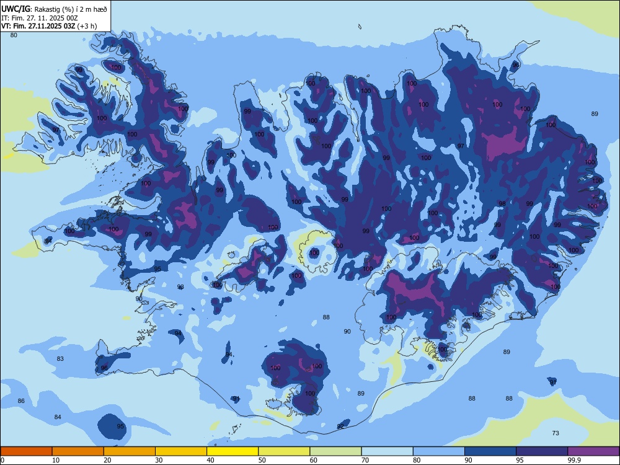Screen dimensions: 620x465
Task: Click the legend tick label '30'
Action: (x=159, y=460)
